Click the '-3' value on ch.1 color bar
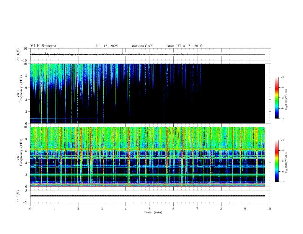The height and width of the screenshot is (234, 303). [282, 77]
